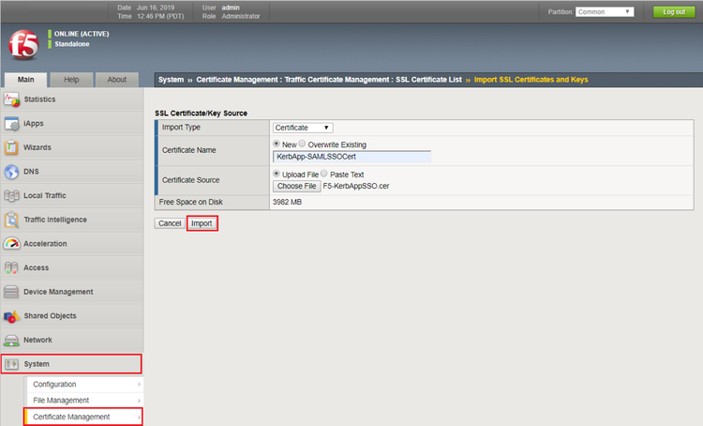Image resolution: width=703 pixels, height=426 pixels.
Task: Open the Configuration submenu item
Action: [x=83, y=385]
